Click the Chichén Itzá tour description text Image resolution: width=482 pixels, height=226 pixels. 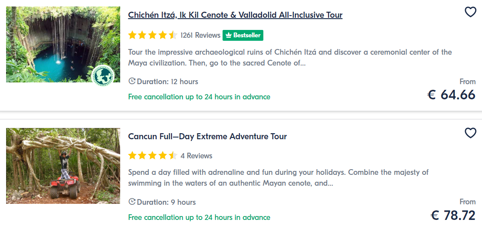click(x=290, y=58)
